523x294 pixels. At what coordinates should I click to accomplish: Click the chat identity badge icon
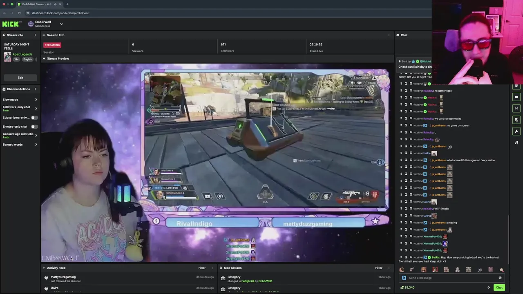404,278
